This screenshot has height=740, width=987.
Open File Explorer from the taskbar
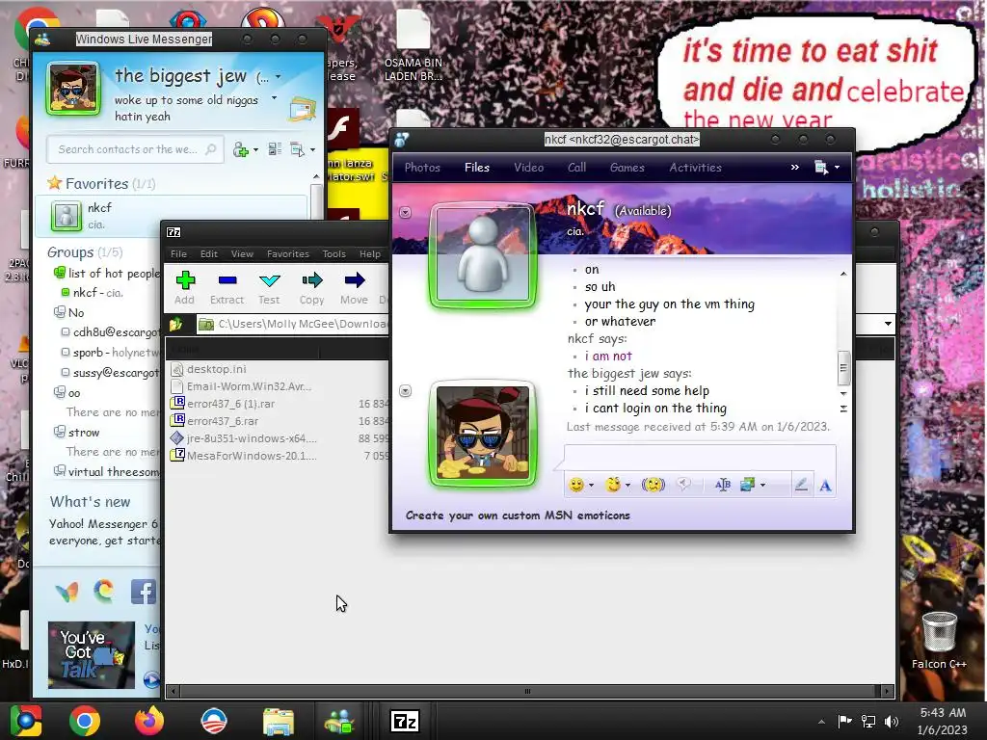[279, 722]
